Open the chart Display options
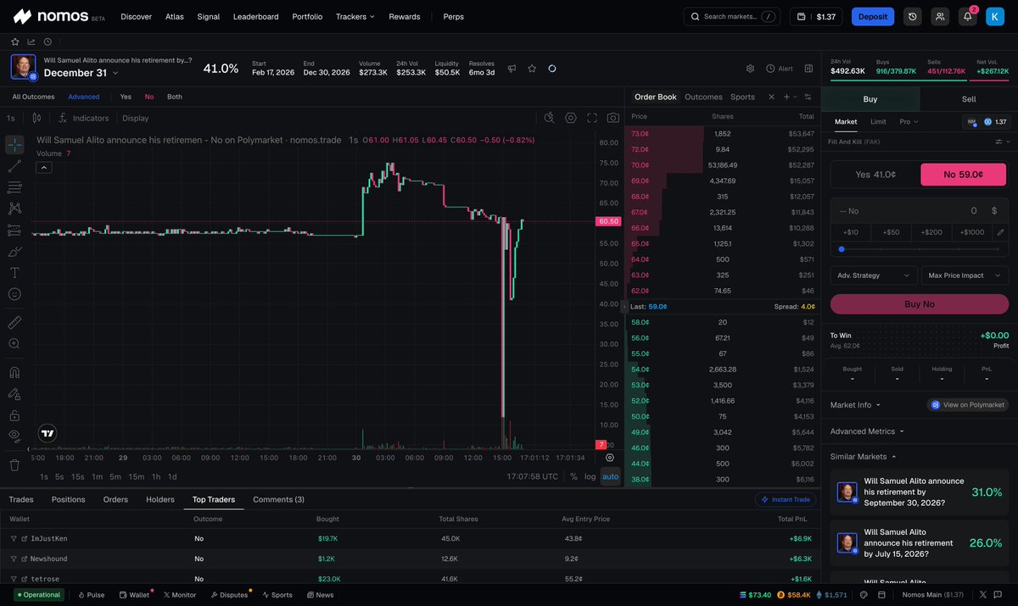This screenshot has height=606, width=1018. point(136,119)
